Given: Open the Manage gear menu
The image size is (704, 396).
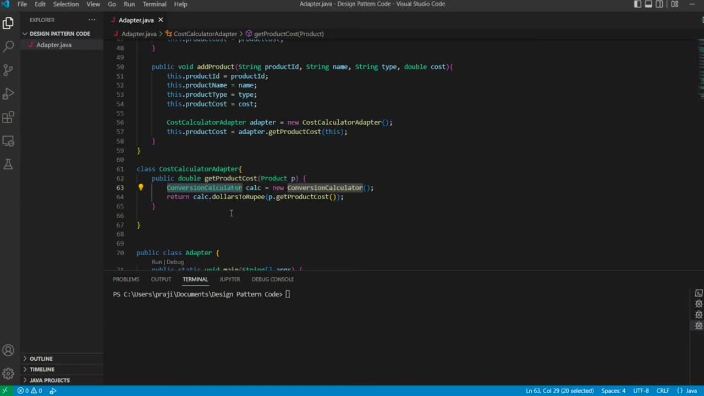Looking at the screenshot, I should [8, 374].
